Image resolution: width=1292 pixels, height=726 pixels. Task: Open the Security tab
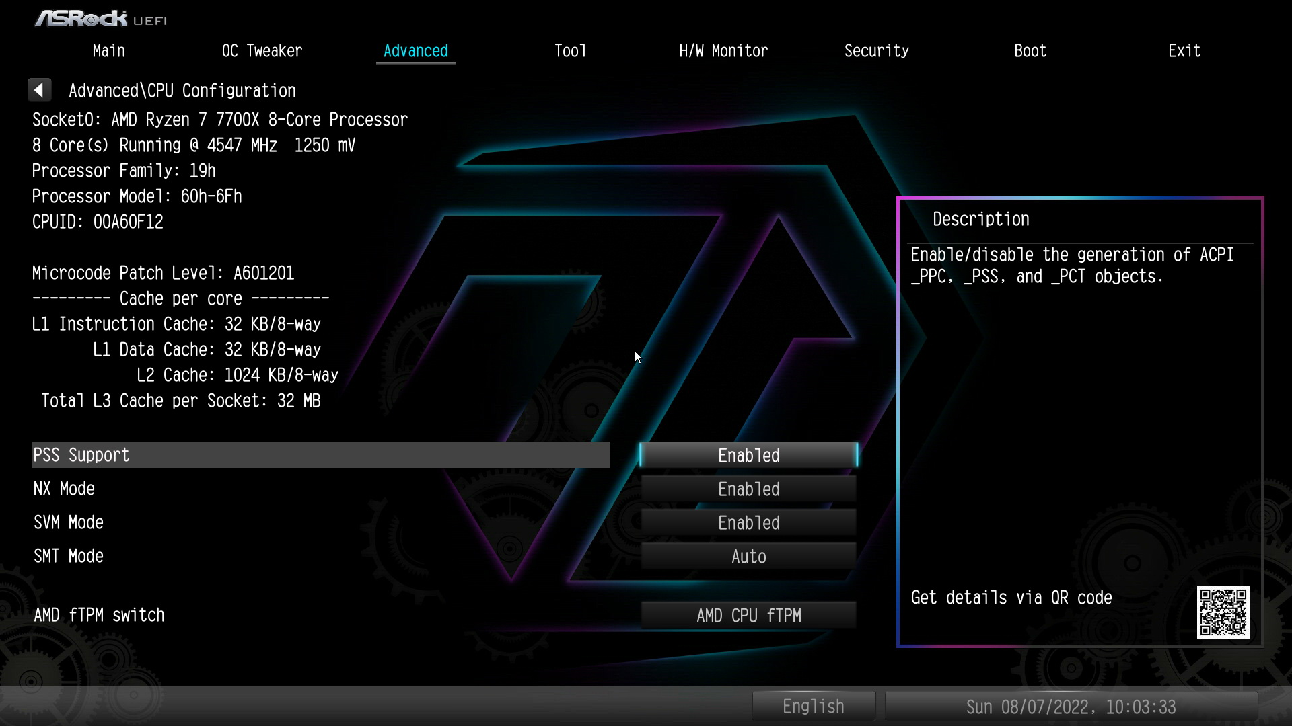[877, 51]
